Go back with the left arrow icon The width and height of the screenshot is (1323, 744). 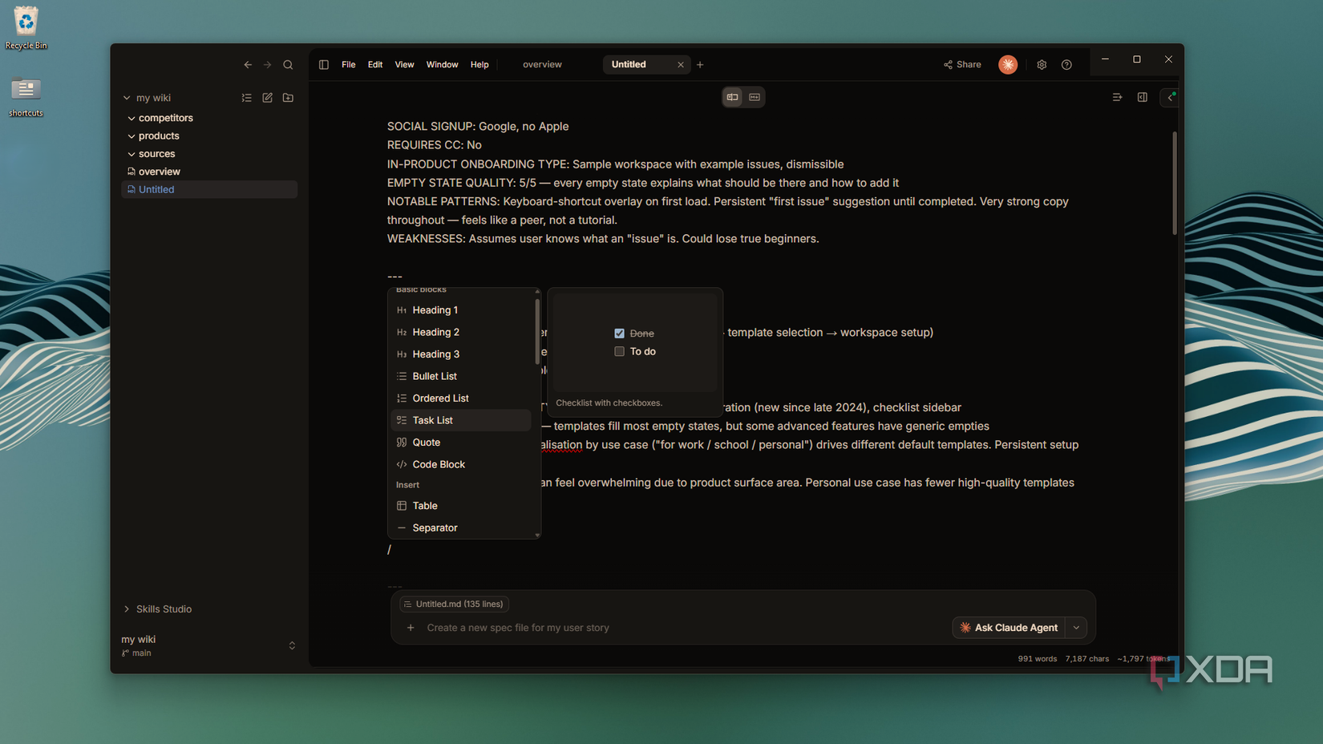[x=248, y=65]
